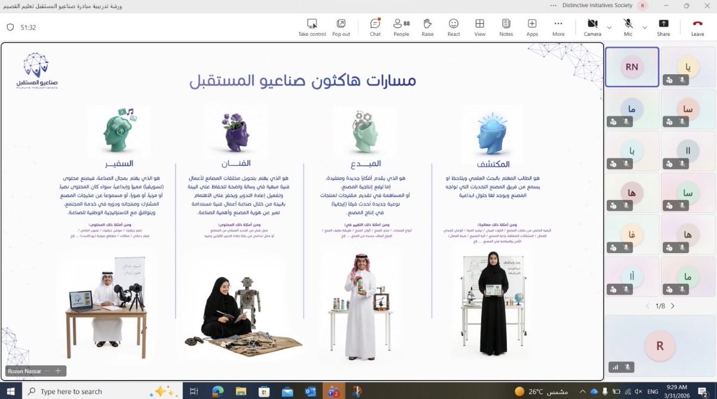Leave the meeting
The image size is (717, 399).
coord(697,27)
